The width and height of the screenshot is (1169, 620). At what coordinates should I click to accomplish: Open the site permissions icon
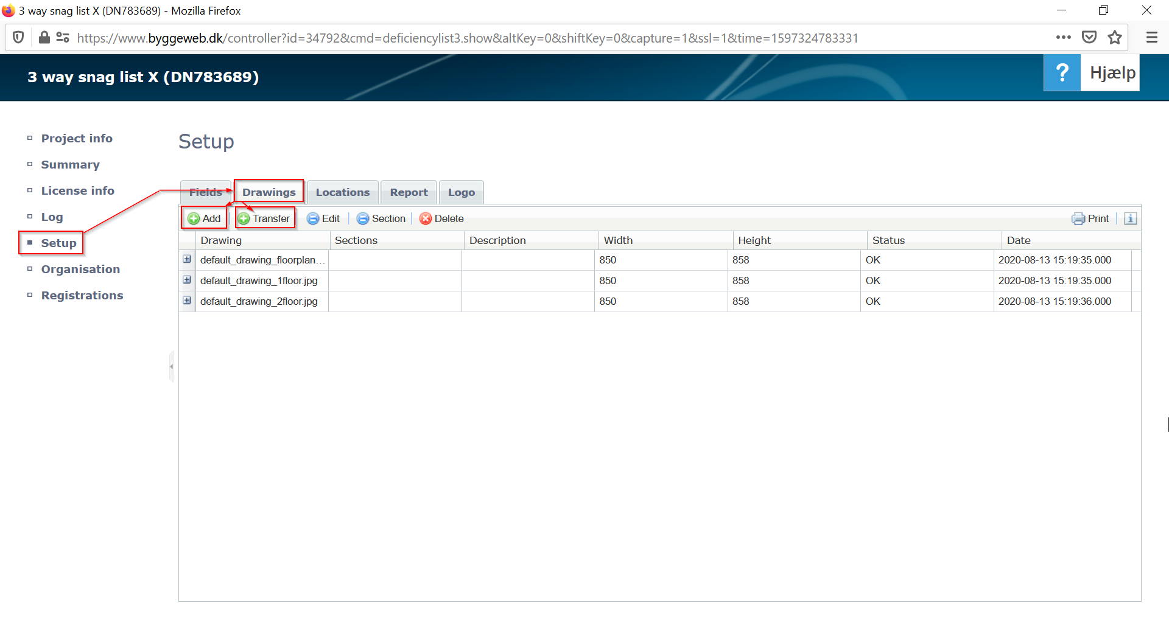click(63, 38)
